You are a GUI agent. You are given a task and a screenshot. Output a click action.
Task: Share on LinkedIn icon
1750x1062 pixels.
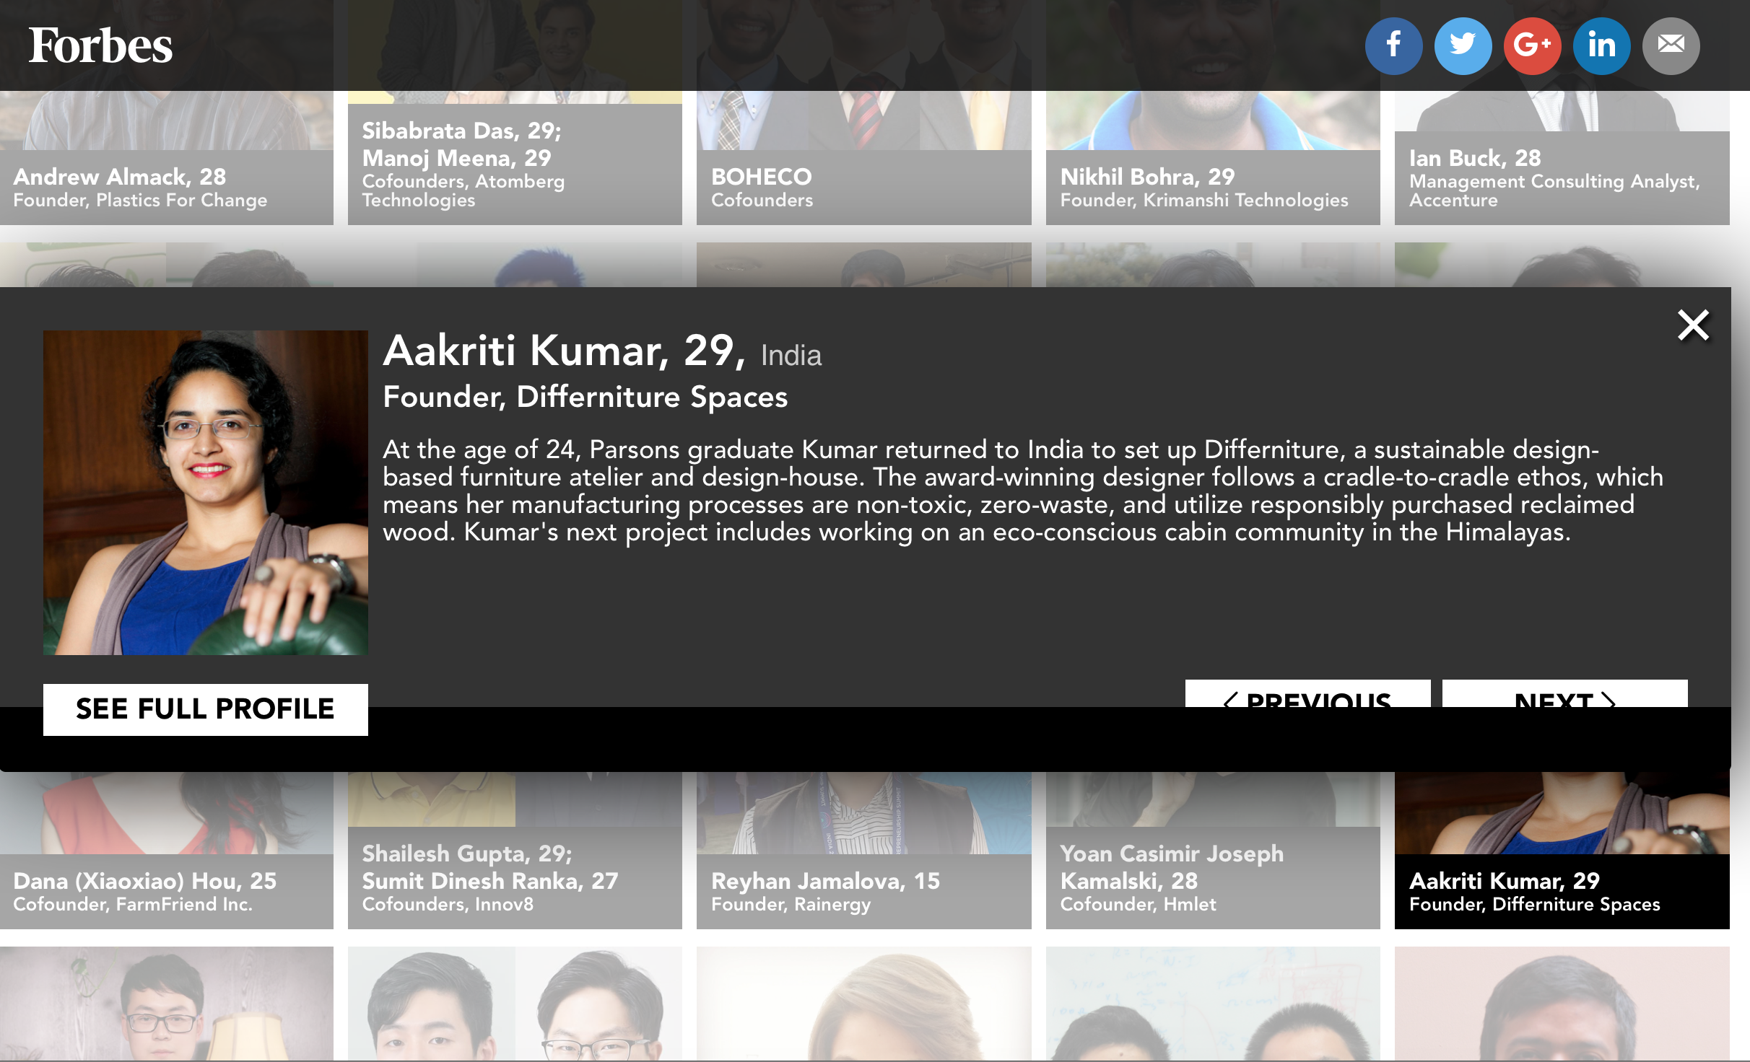click(x=1601, y=45)
